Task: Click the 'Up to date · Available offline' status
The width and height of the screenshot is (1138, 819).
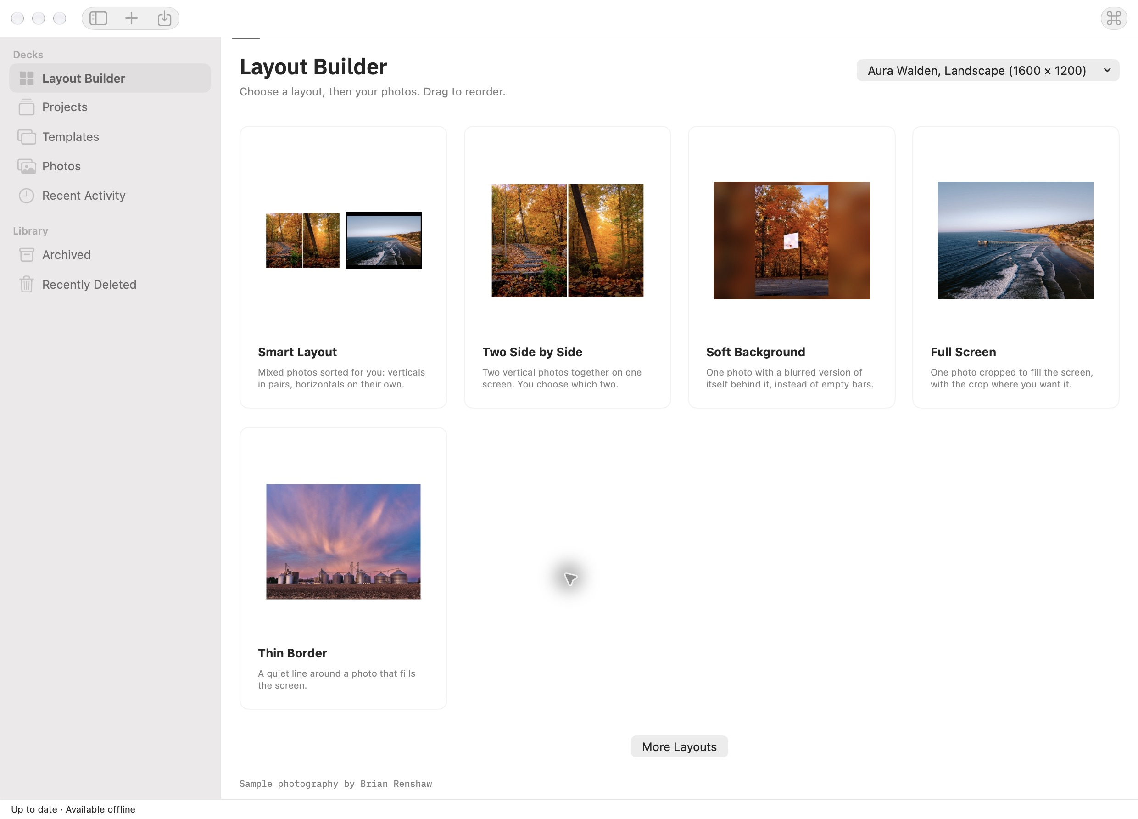Action: tap(73, 809)
